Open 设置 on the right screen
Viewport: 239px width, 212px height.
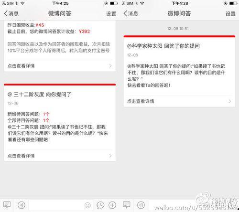point(230,14)
